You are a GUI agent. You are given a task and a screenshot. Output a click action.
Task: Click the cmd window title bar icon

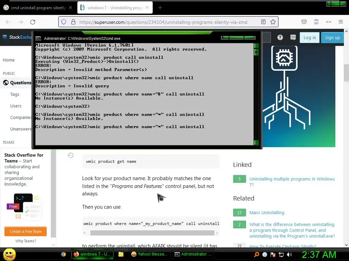pos(38,39)
